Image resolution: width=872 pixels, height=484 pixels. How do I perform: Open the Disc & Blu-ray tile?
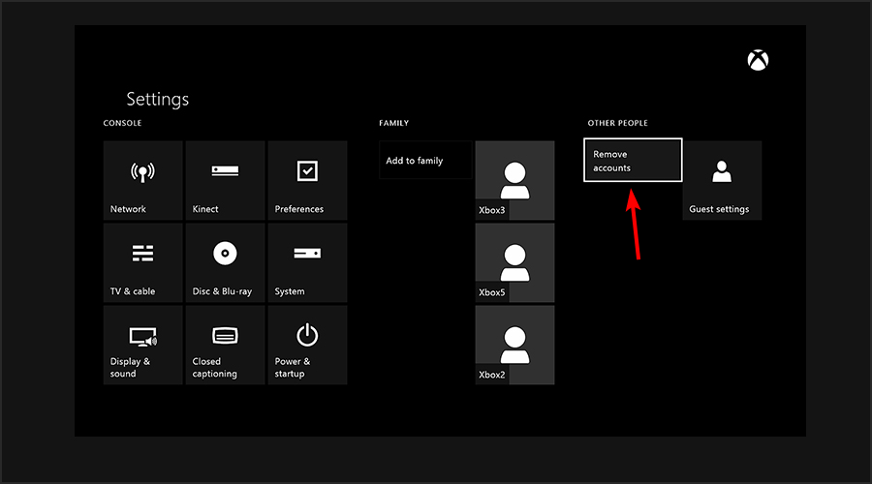[225, 262]
